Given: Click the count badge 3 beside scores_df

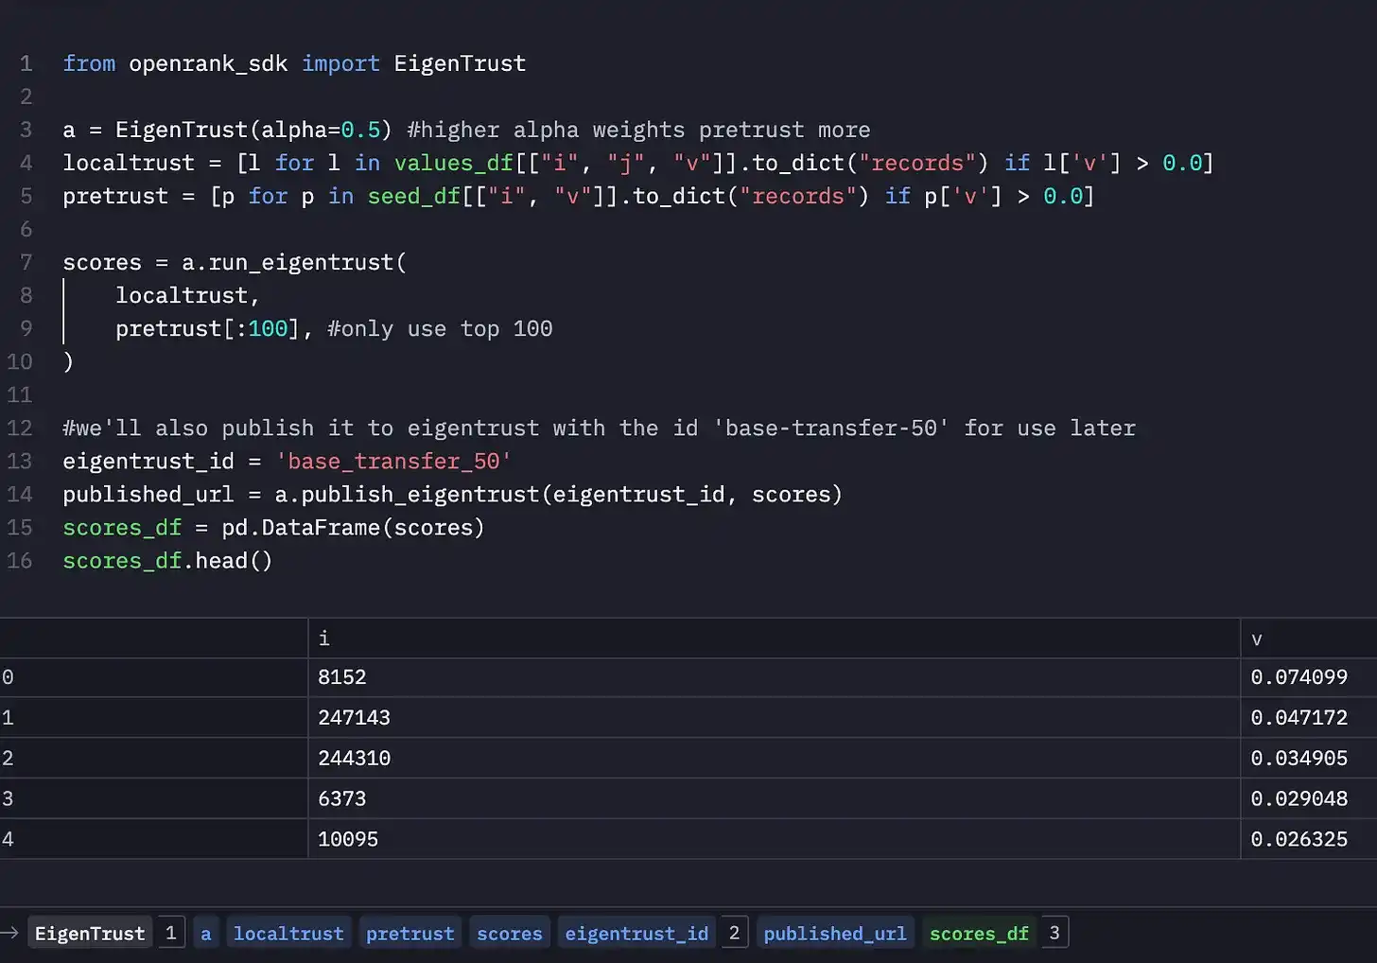Looking at the screenshot, I should (x=1055, y=933).
